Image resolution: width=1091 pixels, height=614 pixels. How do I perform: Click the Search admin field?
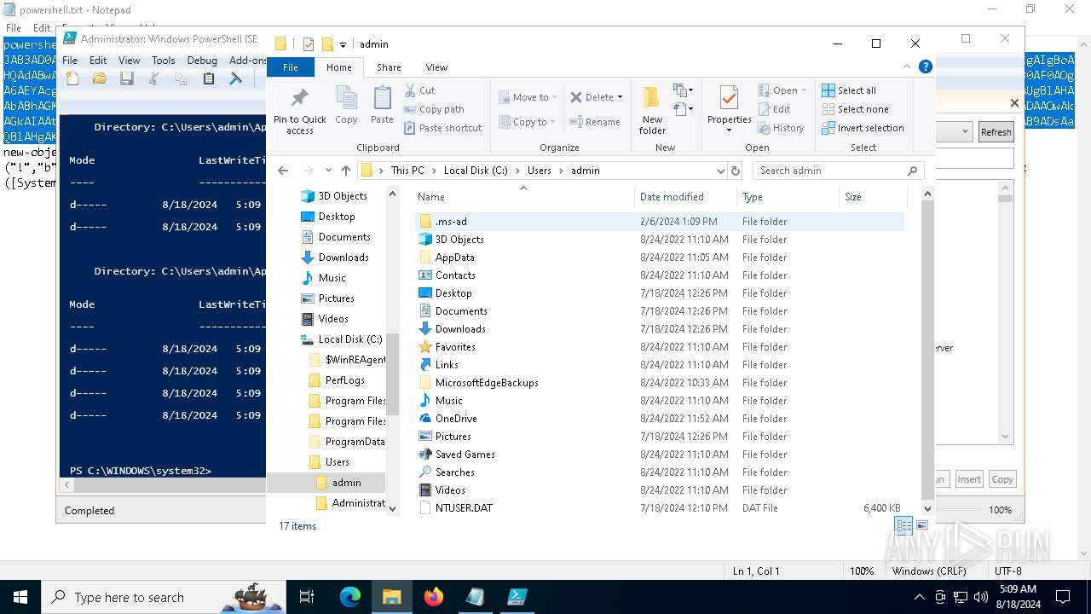[837, 171]
